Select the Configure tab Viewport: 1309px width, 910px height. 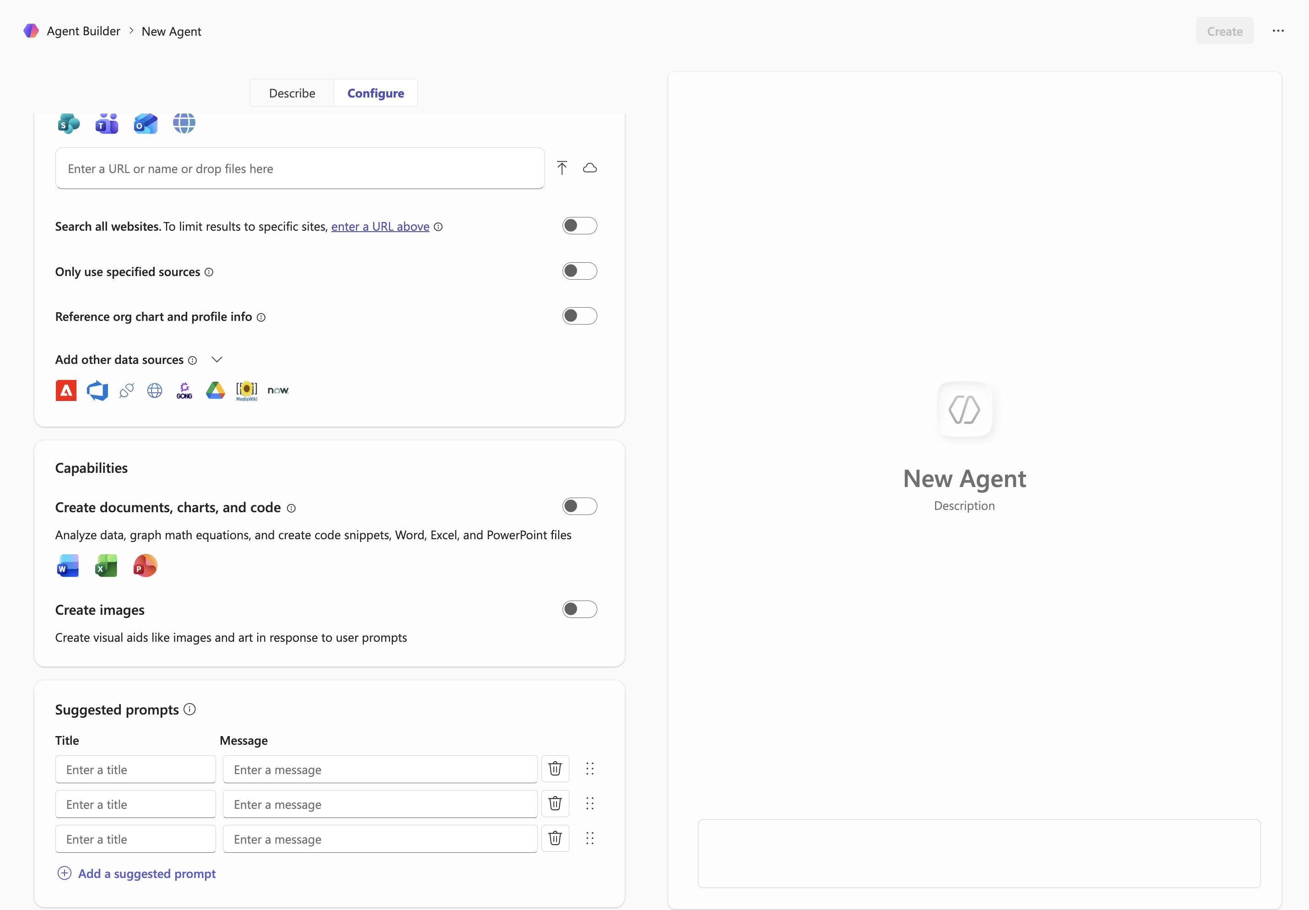[x=375, y=93]
